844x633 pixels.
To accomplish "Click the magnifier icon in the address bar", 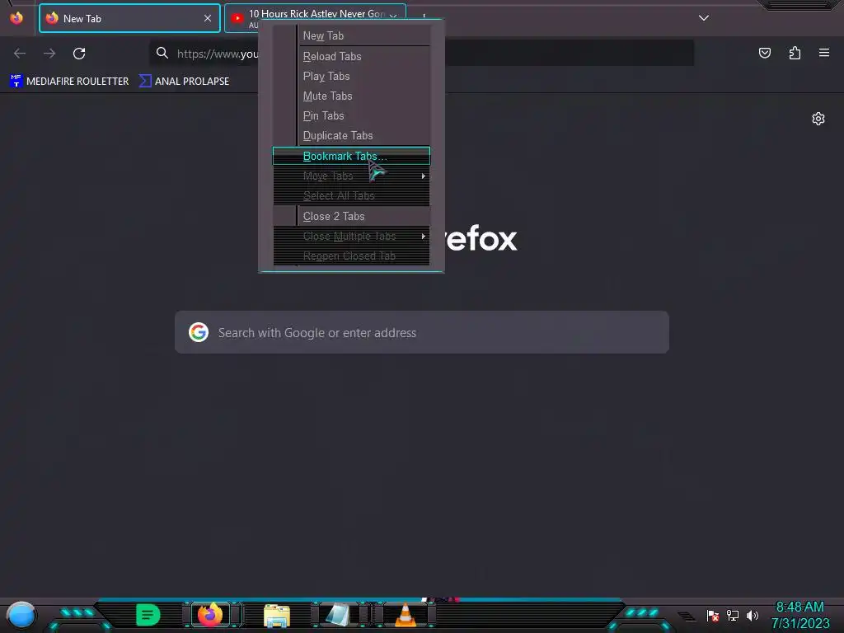I will tap(162, 53).
